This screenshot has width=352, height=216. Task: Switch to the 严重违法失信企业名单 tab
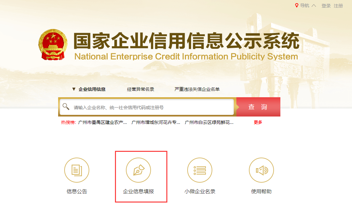pyautogui.click(x=197, y=89)
